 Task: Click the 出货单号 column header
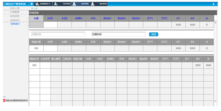pyautogui.click(x=45, y=59)
